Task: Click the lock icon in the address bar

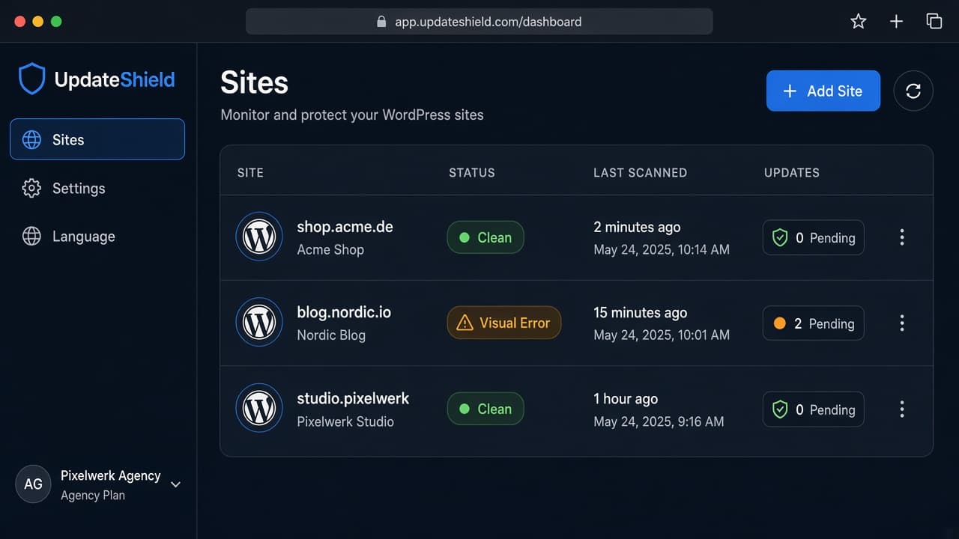Action: pos(381,22)
